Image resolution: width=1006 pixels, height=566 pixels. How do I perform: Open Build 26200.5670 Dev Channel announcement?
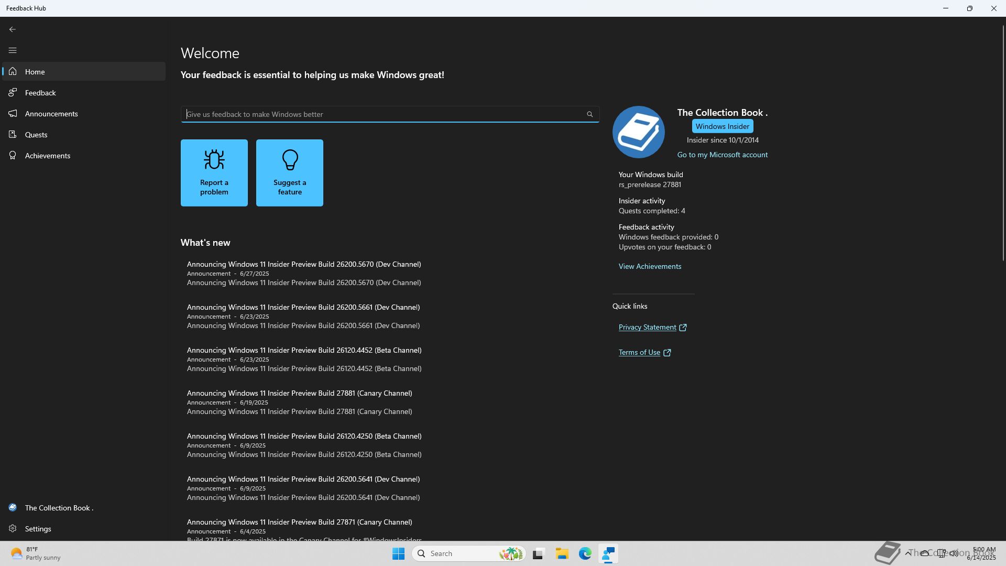coord(303,264)
